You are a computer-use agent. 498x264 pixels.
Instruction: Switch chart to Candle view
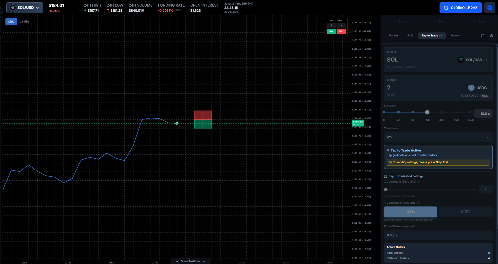click(24, 22)
